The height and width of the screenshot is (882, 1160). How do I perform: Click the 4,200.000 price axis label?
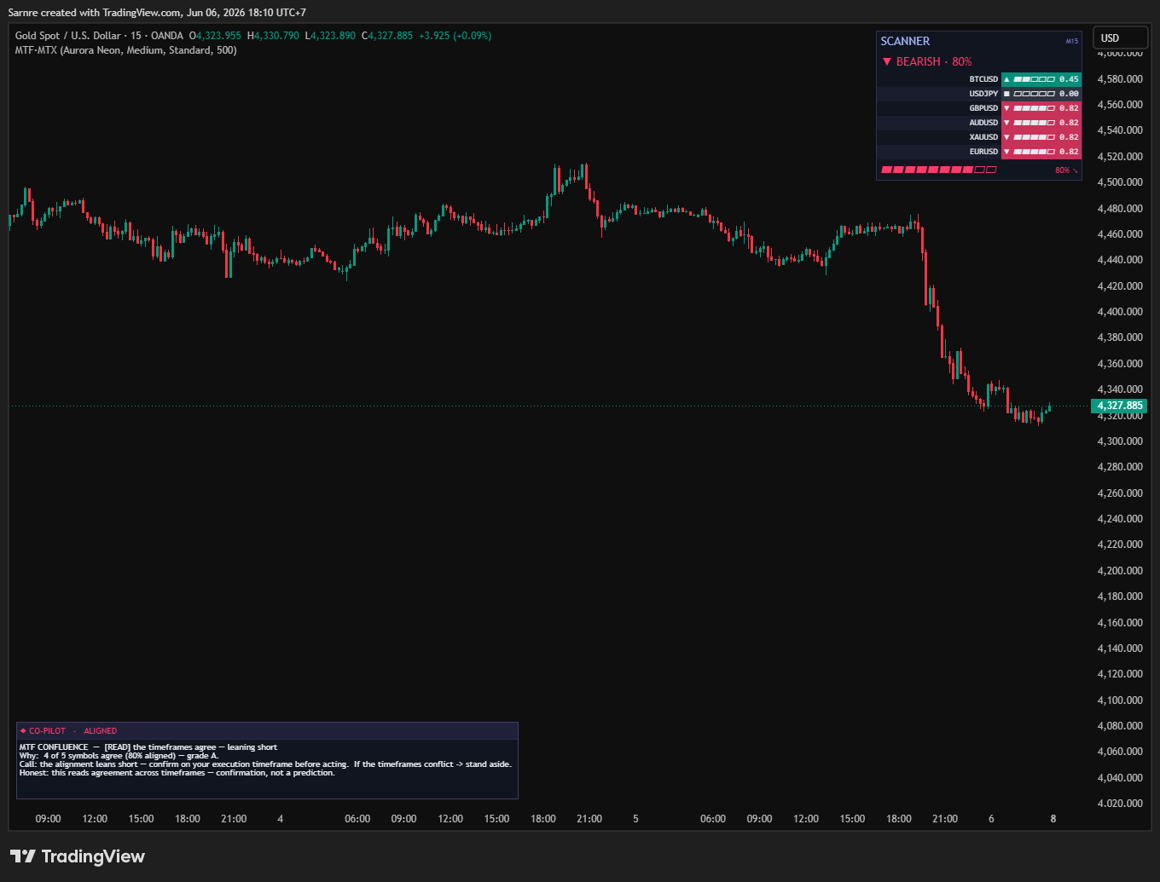tap(1120, 571)
